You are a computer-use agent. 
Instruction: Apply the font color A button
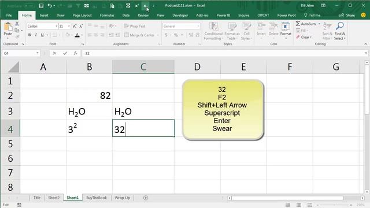point(77,35)
